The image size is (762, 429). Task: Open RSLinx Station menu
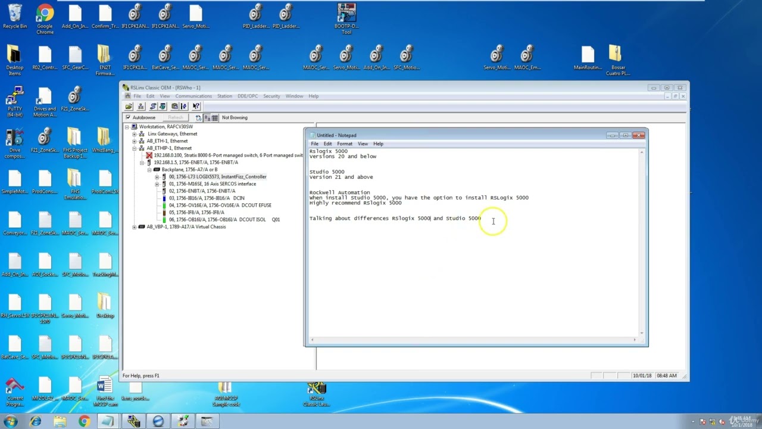224,96
